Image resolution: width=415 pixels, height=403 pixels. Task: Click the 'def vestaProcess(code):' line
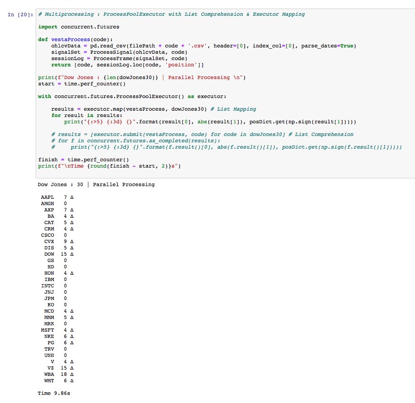75,39
